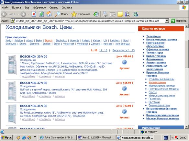Click the Print icon in toolbar

coord(105,14)
